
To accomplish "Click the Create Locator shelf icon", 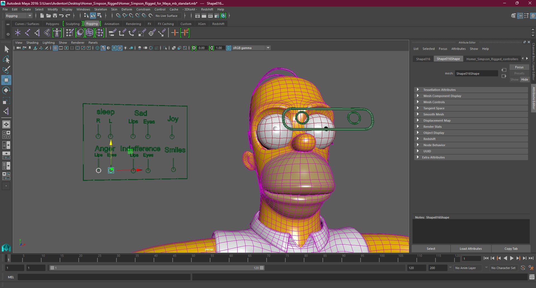I will [18, 33].
